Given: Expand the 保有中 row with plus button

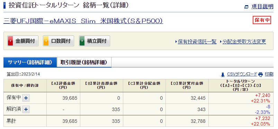Looking at the screenshot, I should pos(26,98).
